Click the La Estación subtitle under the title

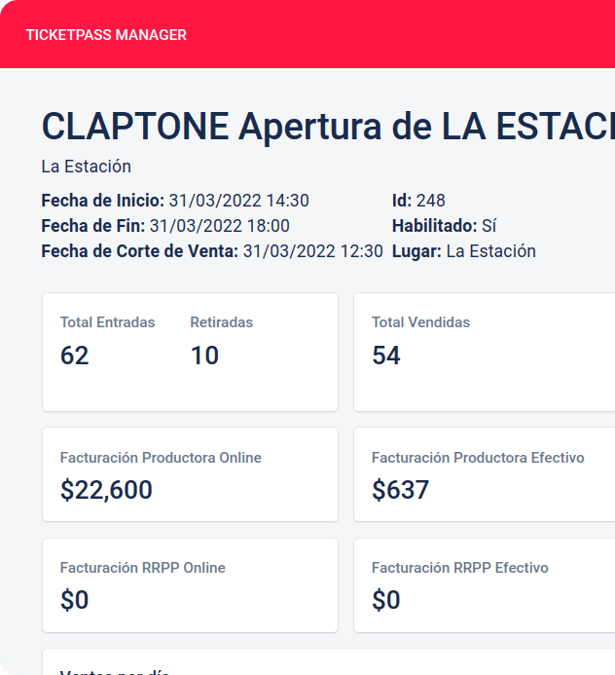click(86, 167)
